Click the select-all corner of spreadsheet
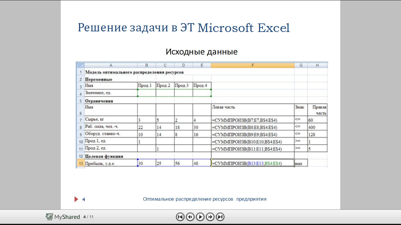 [x=80, y=65]
